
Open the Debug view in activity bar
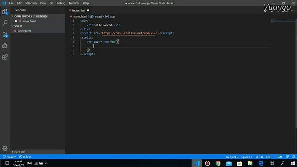coord(5,45)
